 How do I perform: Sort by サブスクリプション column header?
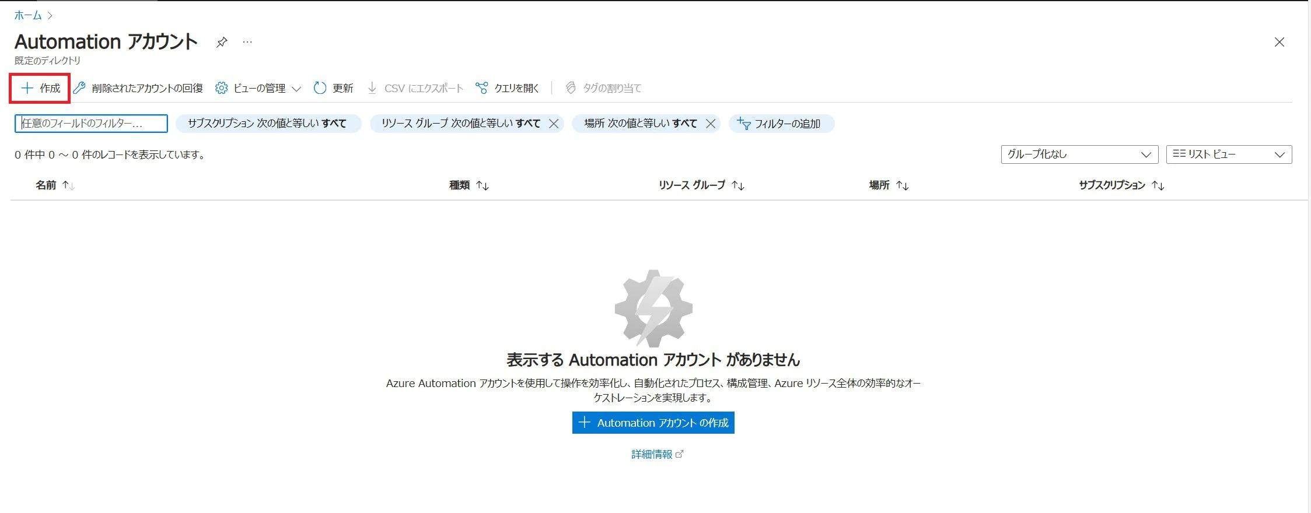1122,185
